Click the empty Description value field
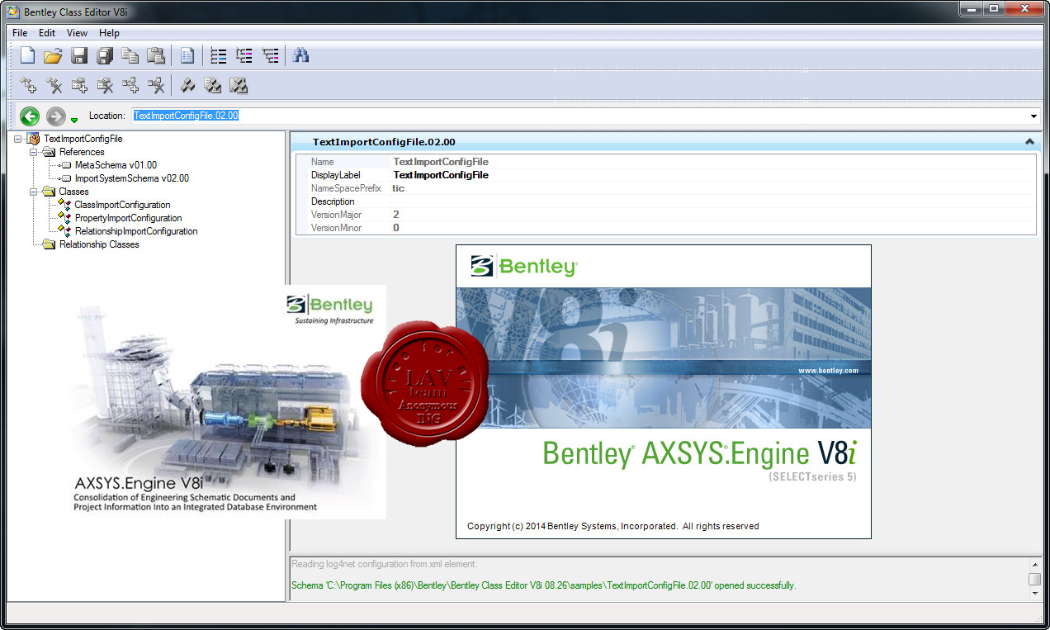Viewport: 1050px width, 630px height. pos(712,201)
